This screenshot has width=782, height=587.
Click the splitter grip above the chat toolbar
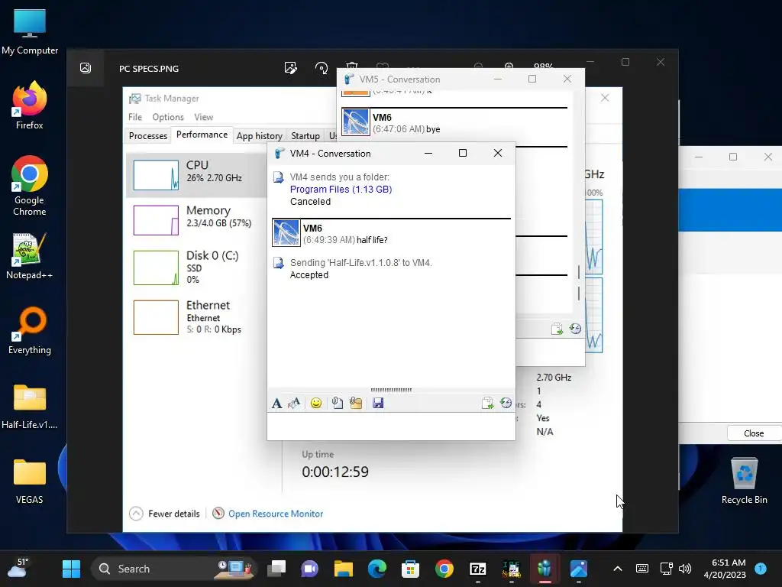391,390
